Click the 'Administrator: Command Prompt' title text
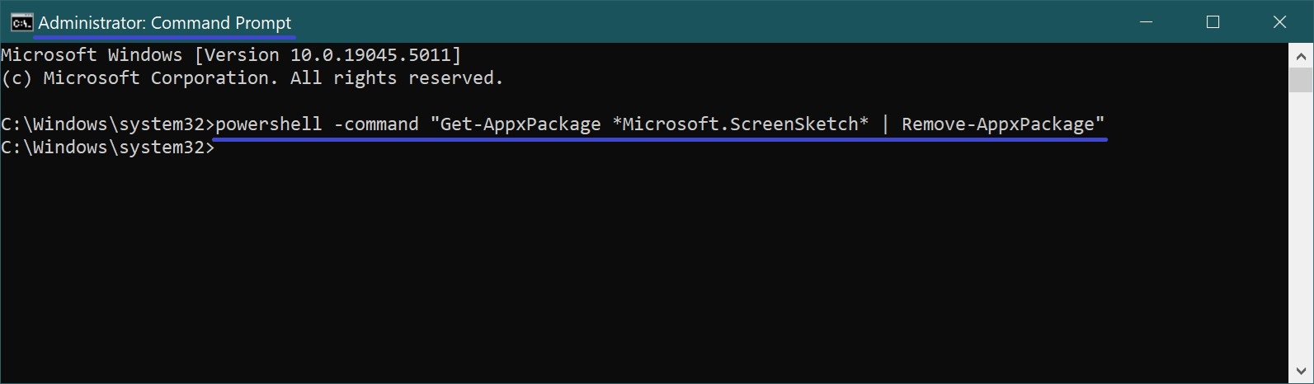Viewport: 1314px width, 384px height. 165,23
